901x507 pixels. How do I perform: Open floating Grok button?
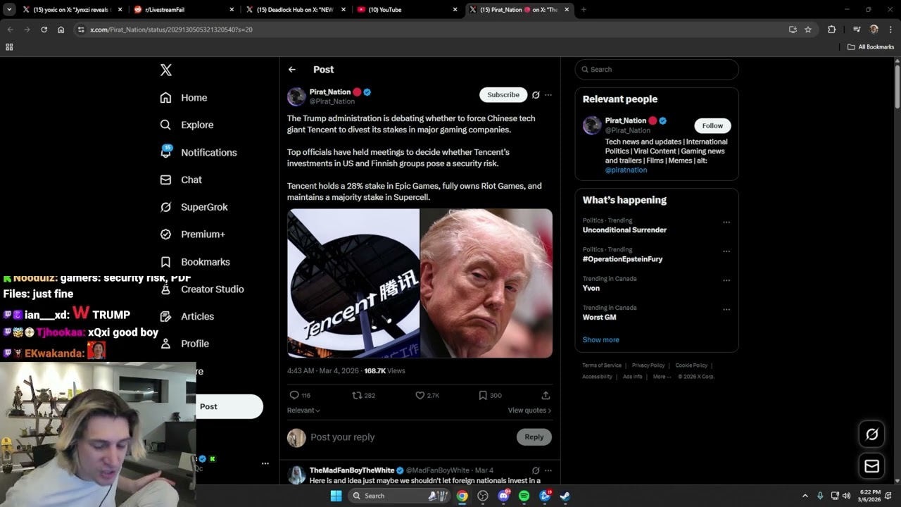point(871,434)
